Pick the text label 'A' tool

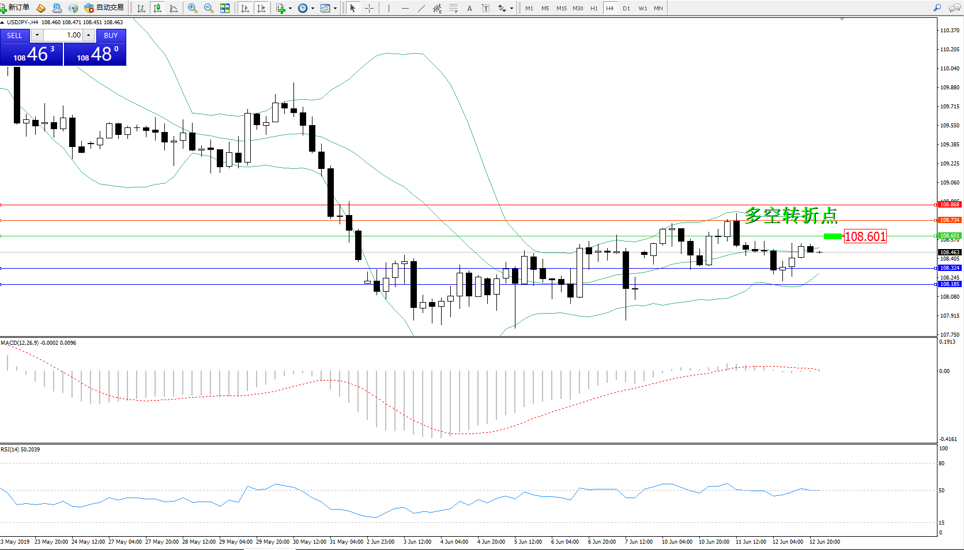pyautogui.click(x=469, y=8)
